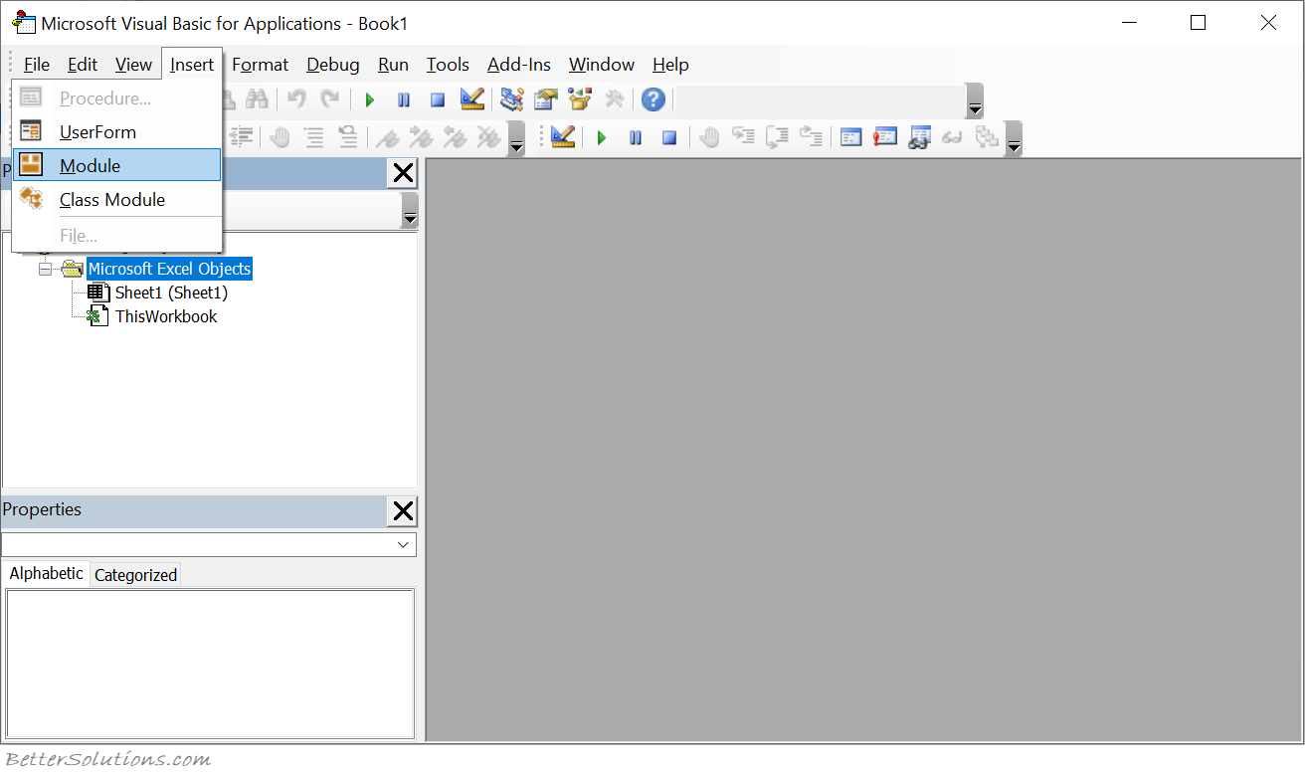Click Break in the Debug toolbar
This screenshot has height=777, width=1305.
pos(636,137)
